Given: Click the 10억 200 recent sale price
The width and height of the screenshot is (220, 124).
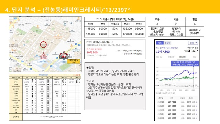Looking at the screenshot, I should 92,52.
